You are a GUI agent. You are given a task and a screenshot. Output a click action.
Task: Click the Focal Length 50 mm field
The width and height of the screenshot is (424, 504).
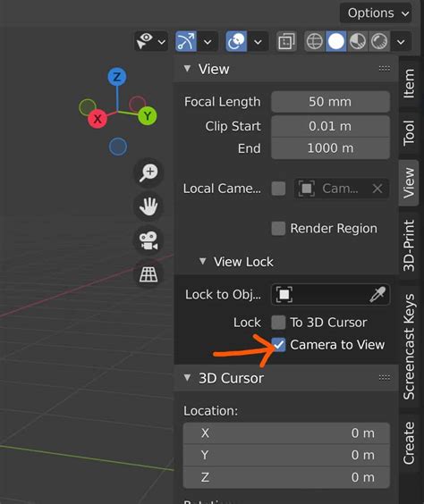pyautogui.click(x=330, y=102)
